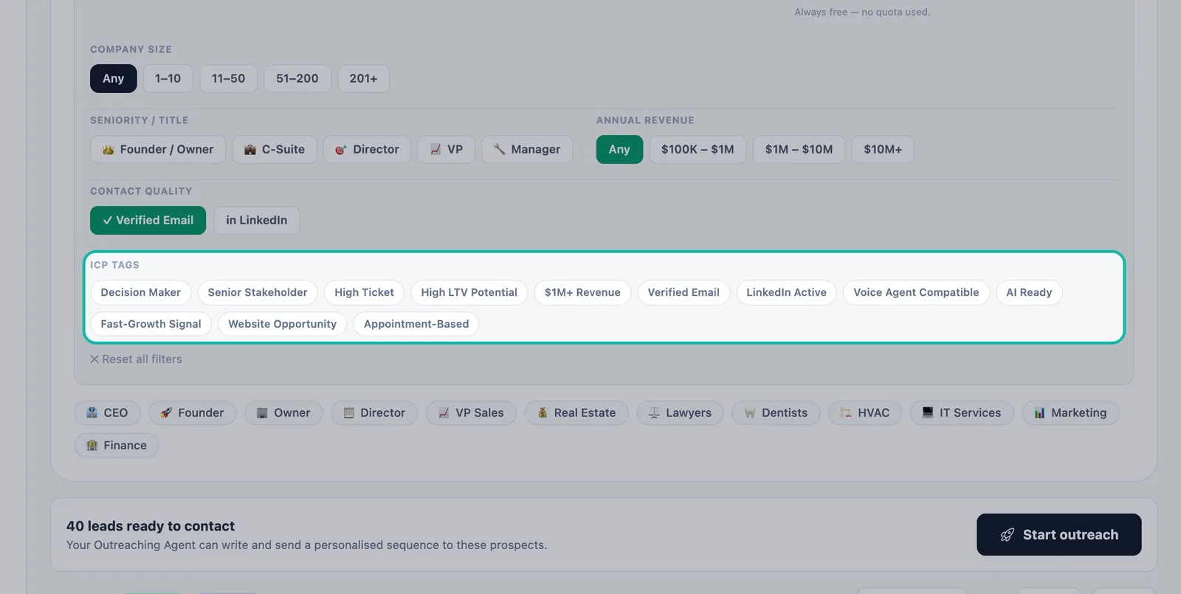Disable the Verified Email contact quality filter
Image resolution: width=1181 pixels, height=594 pixels.
(x=148, y=220)
